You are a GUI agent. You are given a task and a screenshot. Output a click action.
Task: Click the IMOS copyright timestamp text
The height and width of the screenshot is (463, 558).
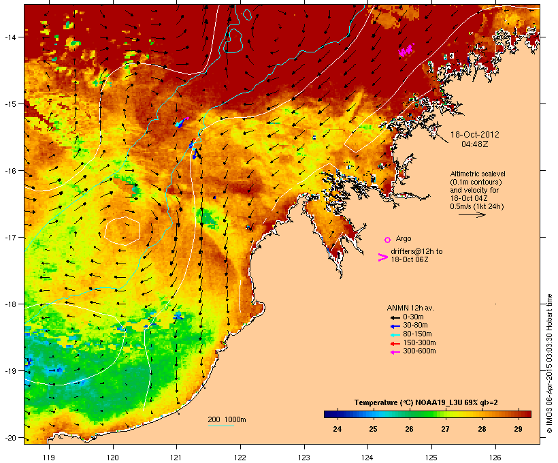tap(549, 364)
